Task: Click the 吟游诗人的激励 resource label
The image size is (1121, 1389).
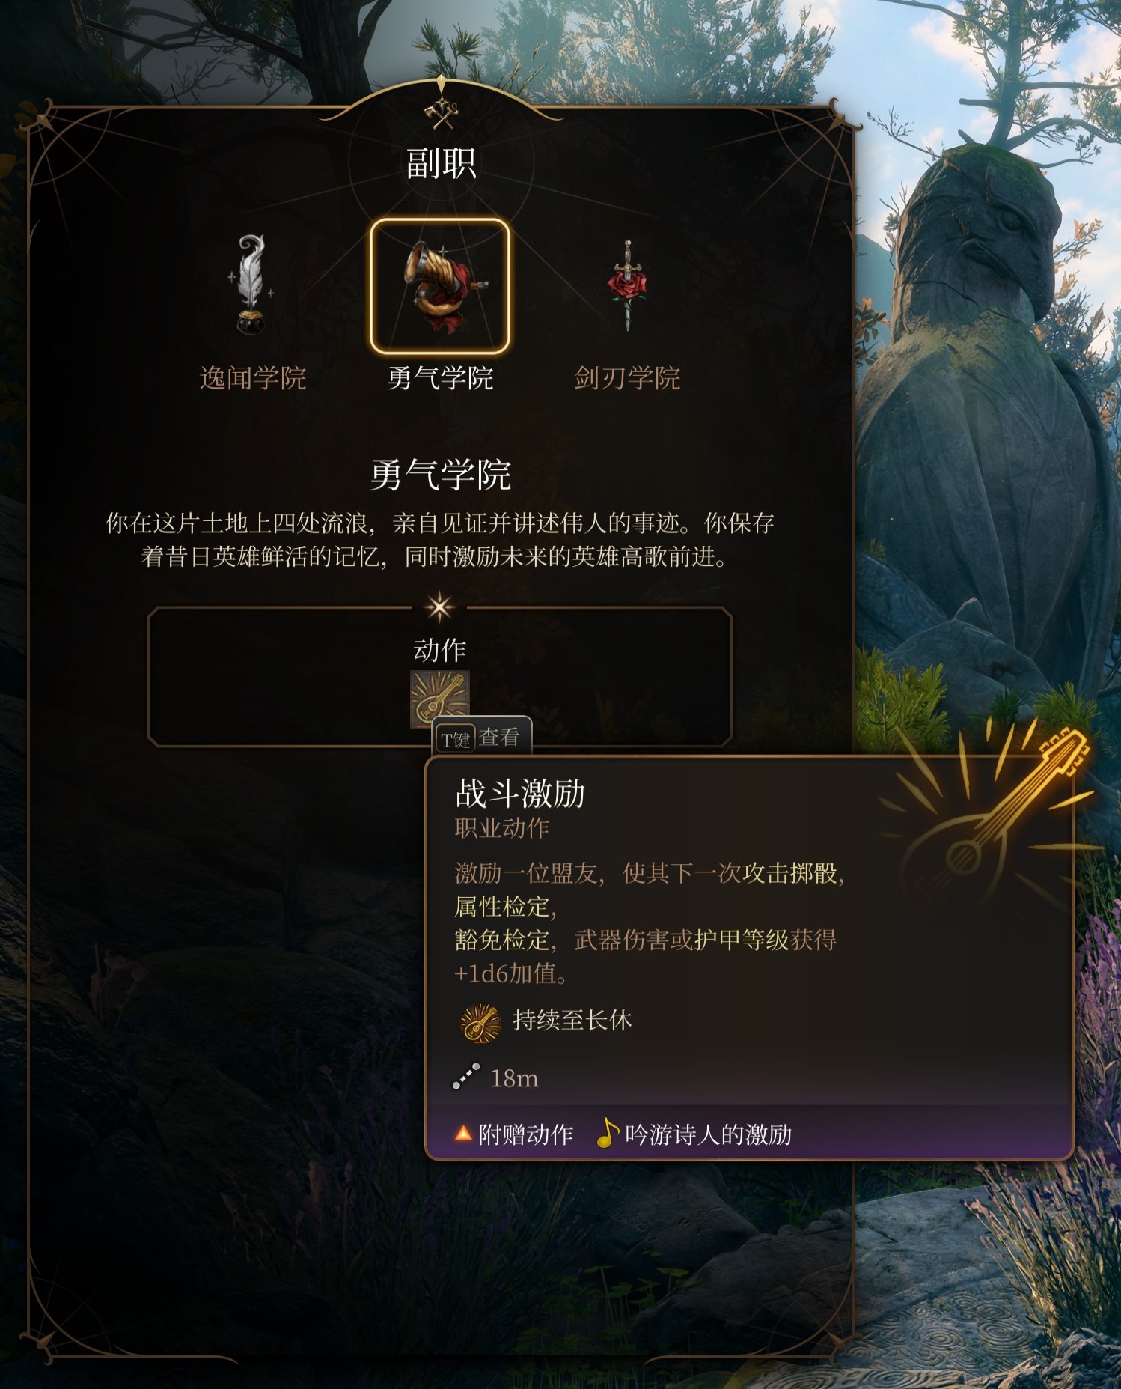Action: click(x=708, y=1134)
